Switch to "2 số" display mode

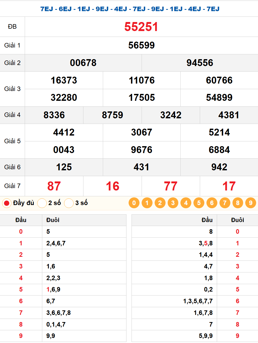(42, 203)
